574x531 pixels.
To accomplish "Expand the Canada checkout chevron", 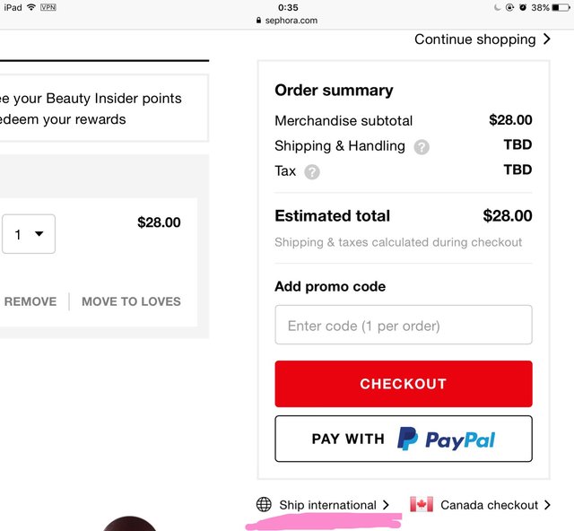I will (547, 505).
